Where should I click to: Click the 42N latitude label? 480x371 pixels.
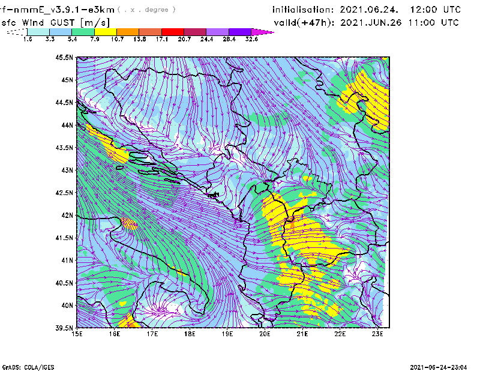pos(67,216)
